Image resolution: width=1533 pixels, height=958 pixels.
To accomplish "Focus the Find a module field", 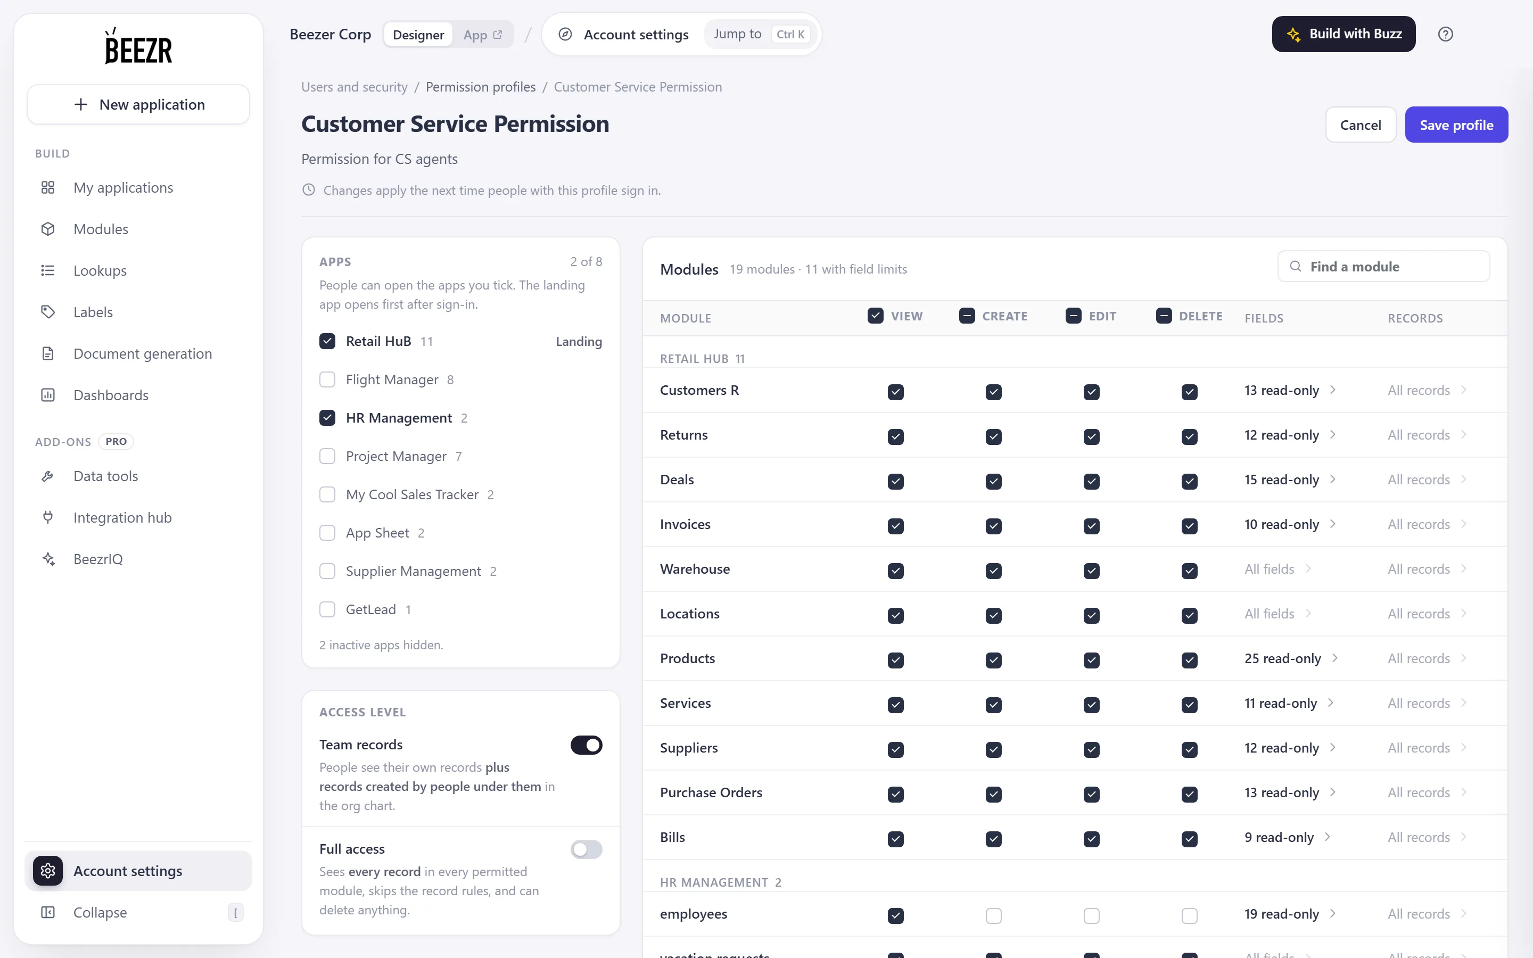I will (x=1383, y=267).
